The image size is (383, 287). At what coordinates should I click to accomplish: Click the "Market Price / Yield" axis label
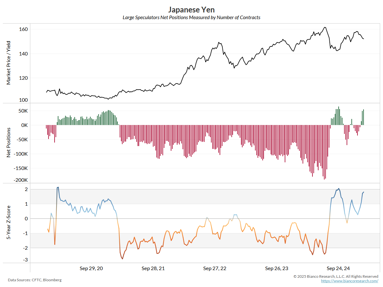coord(9,63)
